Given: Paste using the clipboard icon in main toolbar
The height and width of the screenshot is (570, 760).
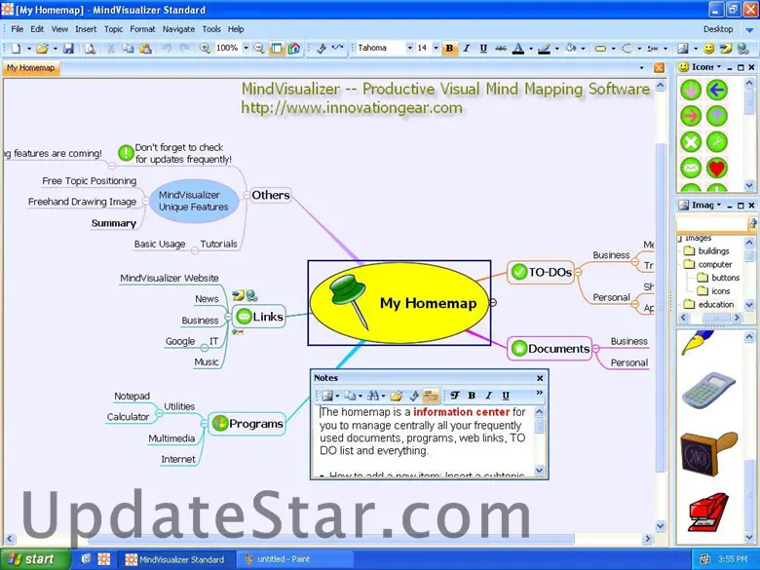Looking at the screenshot, I should coord(145,48).
